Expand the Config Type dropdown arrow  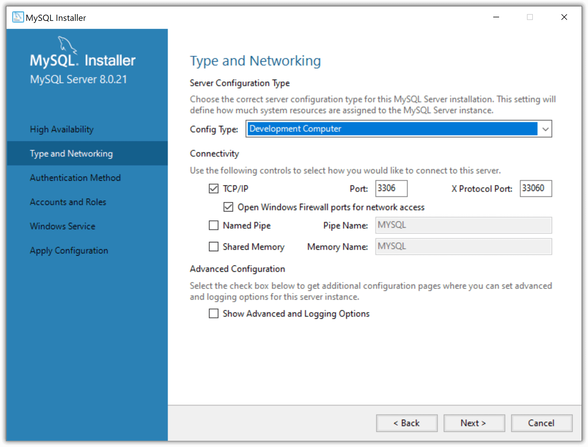click(545, 129)
